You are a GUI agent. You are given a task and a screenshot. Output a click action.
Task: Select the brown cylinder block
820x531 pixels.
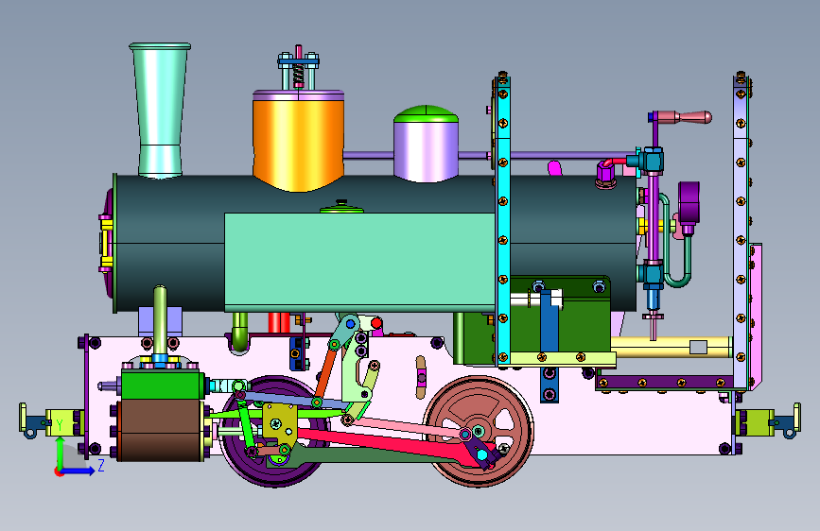click(x=161, y=431)
